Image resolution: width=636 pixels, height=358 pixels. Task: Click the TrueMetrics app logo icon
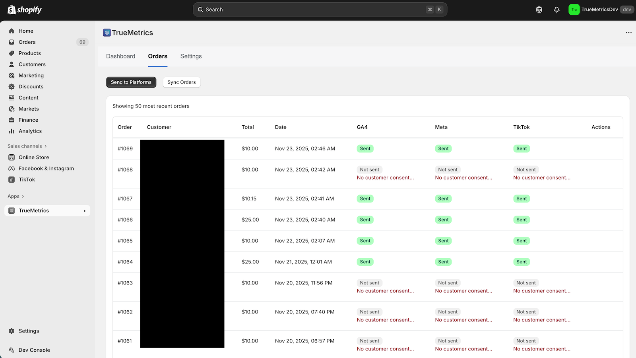click(107, 33)
